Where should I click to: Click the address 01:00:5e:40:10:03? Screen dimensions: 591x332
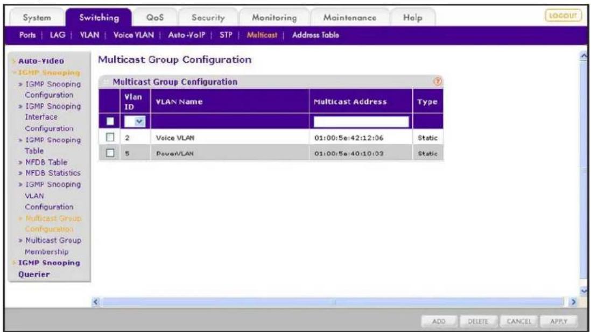click(x=349, y=153)
